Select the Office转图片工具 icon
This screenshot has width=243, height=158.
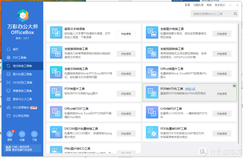click(x=152, y=73)
